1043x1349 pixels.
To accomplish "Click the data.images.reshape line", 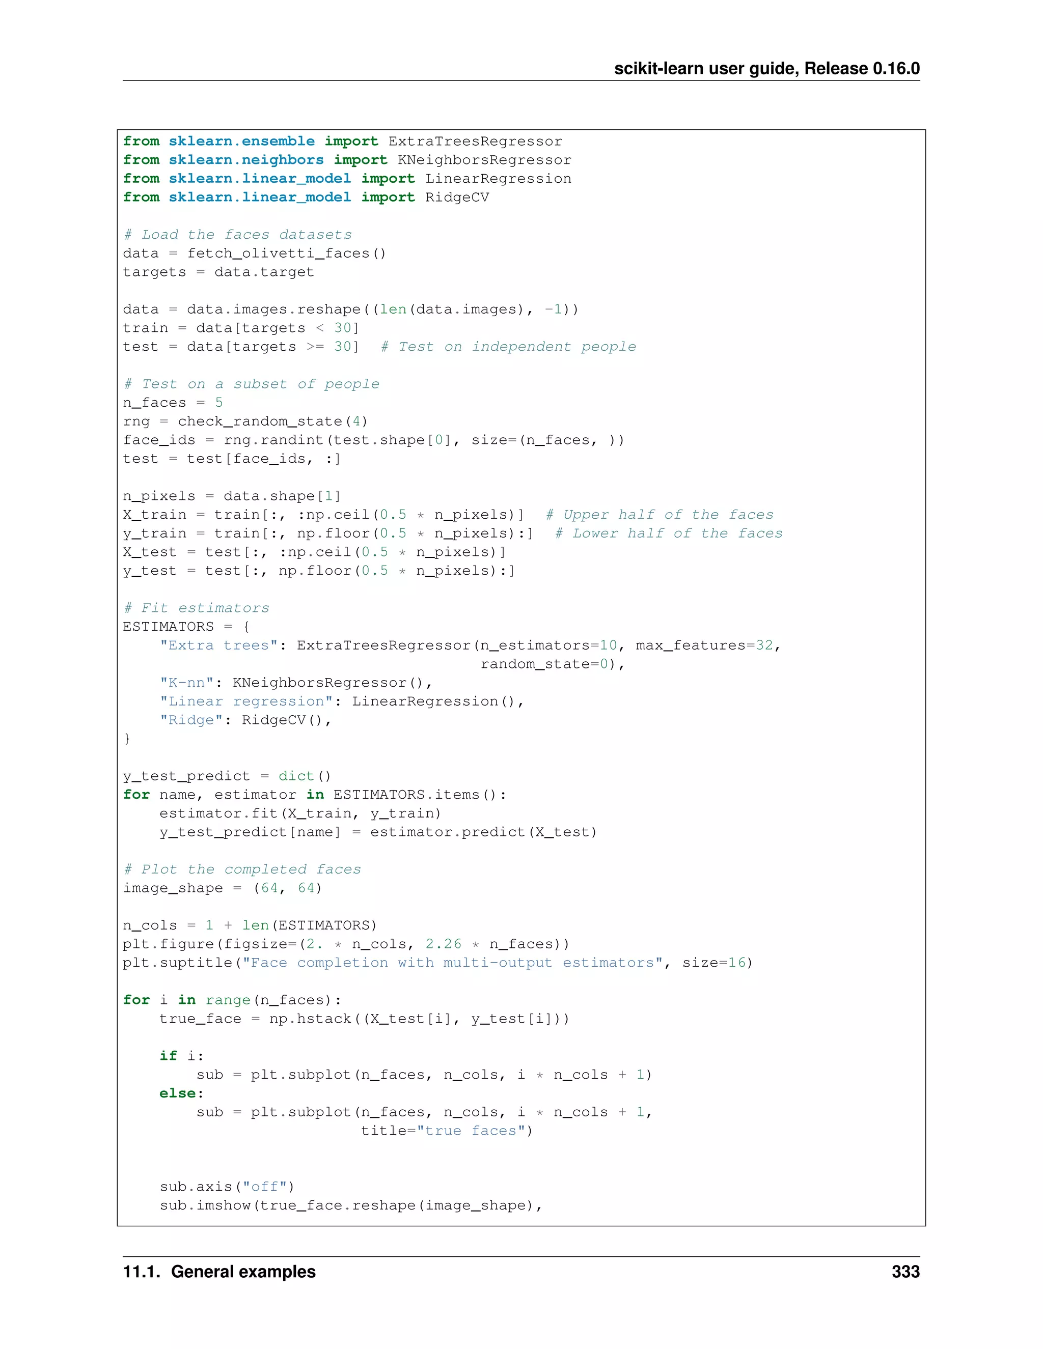I will 351,310.
